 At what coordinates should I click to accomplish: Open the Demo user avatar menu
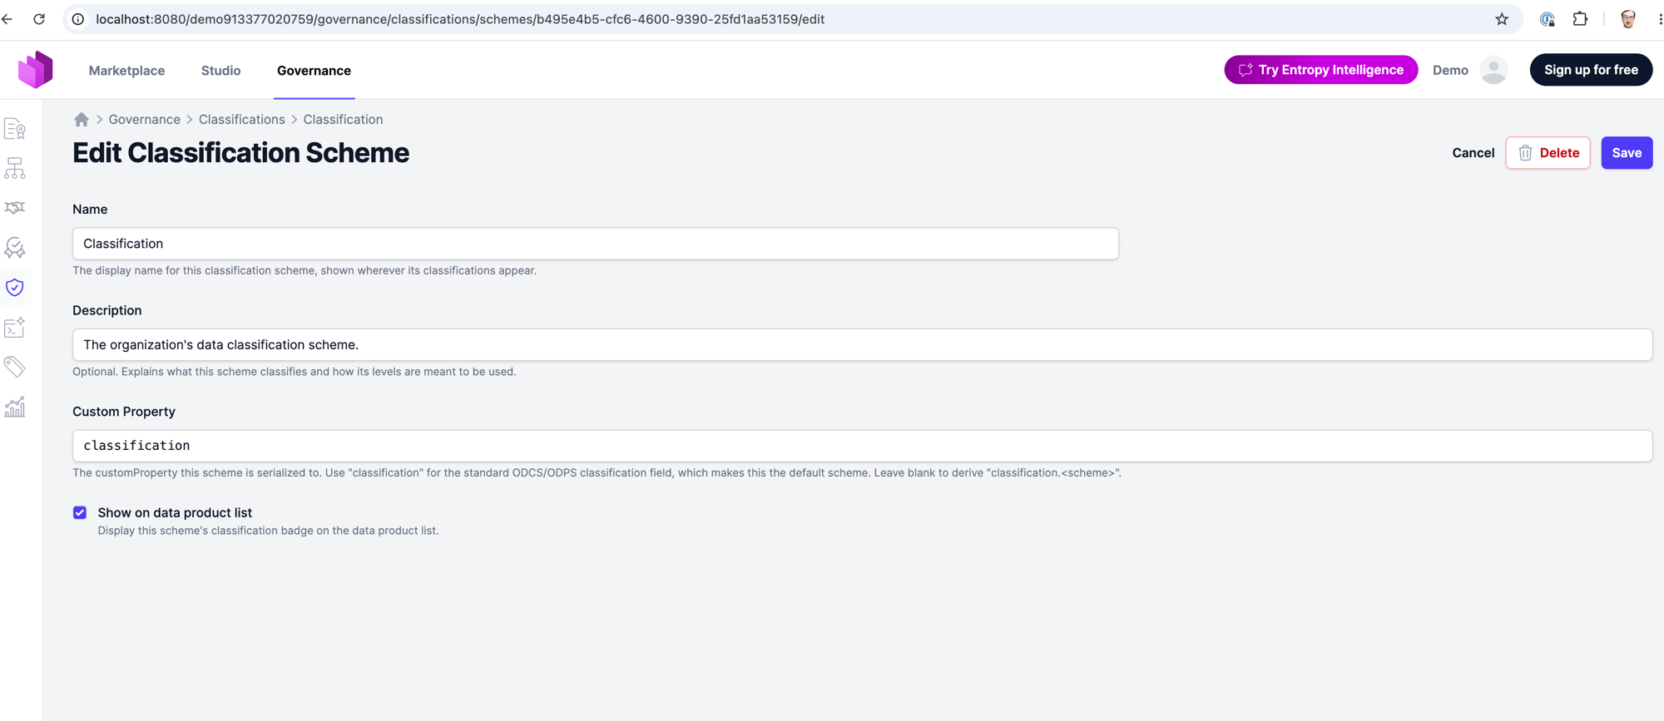[1493, 70]
